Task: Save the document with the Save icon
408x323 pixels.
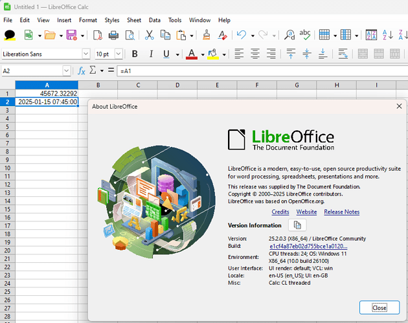Action: [x=71, y=35]
